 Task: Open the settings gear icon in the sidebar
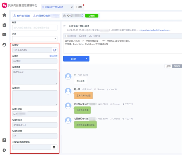tap(4, 150)
